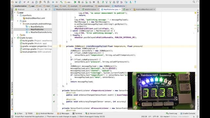Click scroll from source target icon
Image resolution: width=210 pixels, height=118 pixels.
point(38,10)
